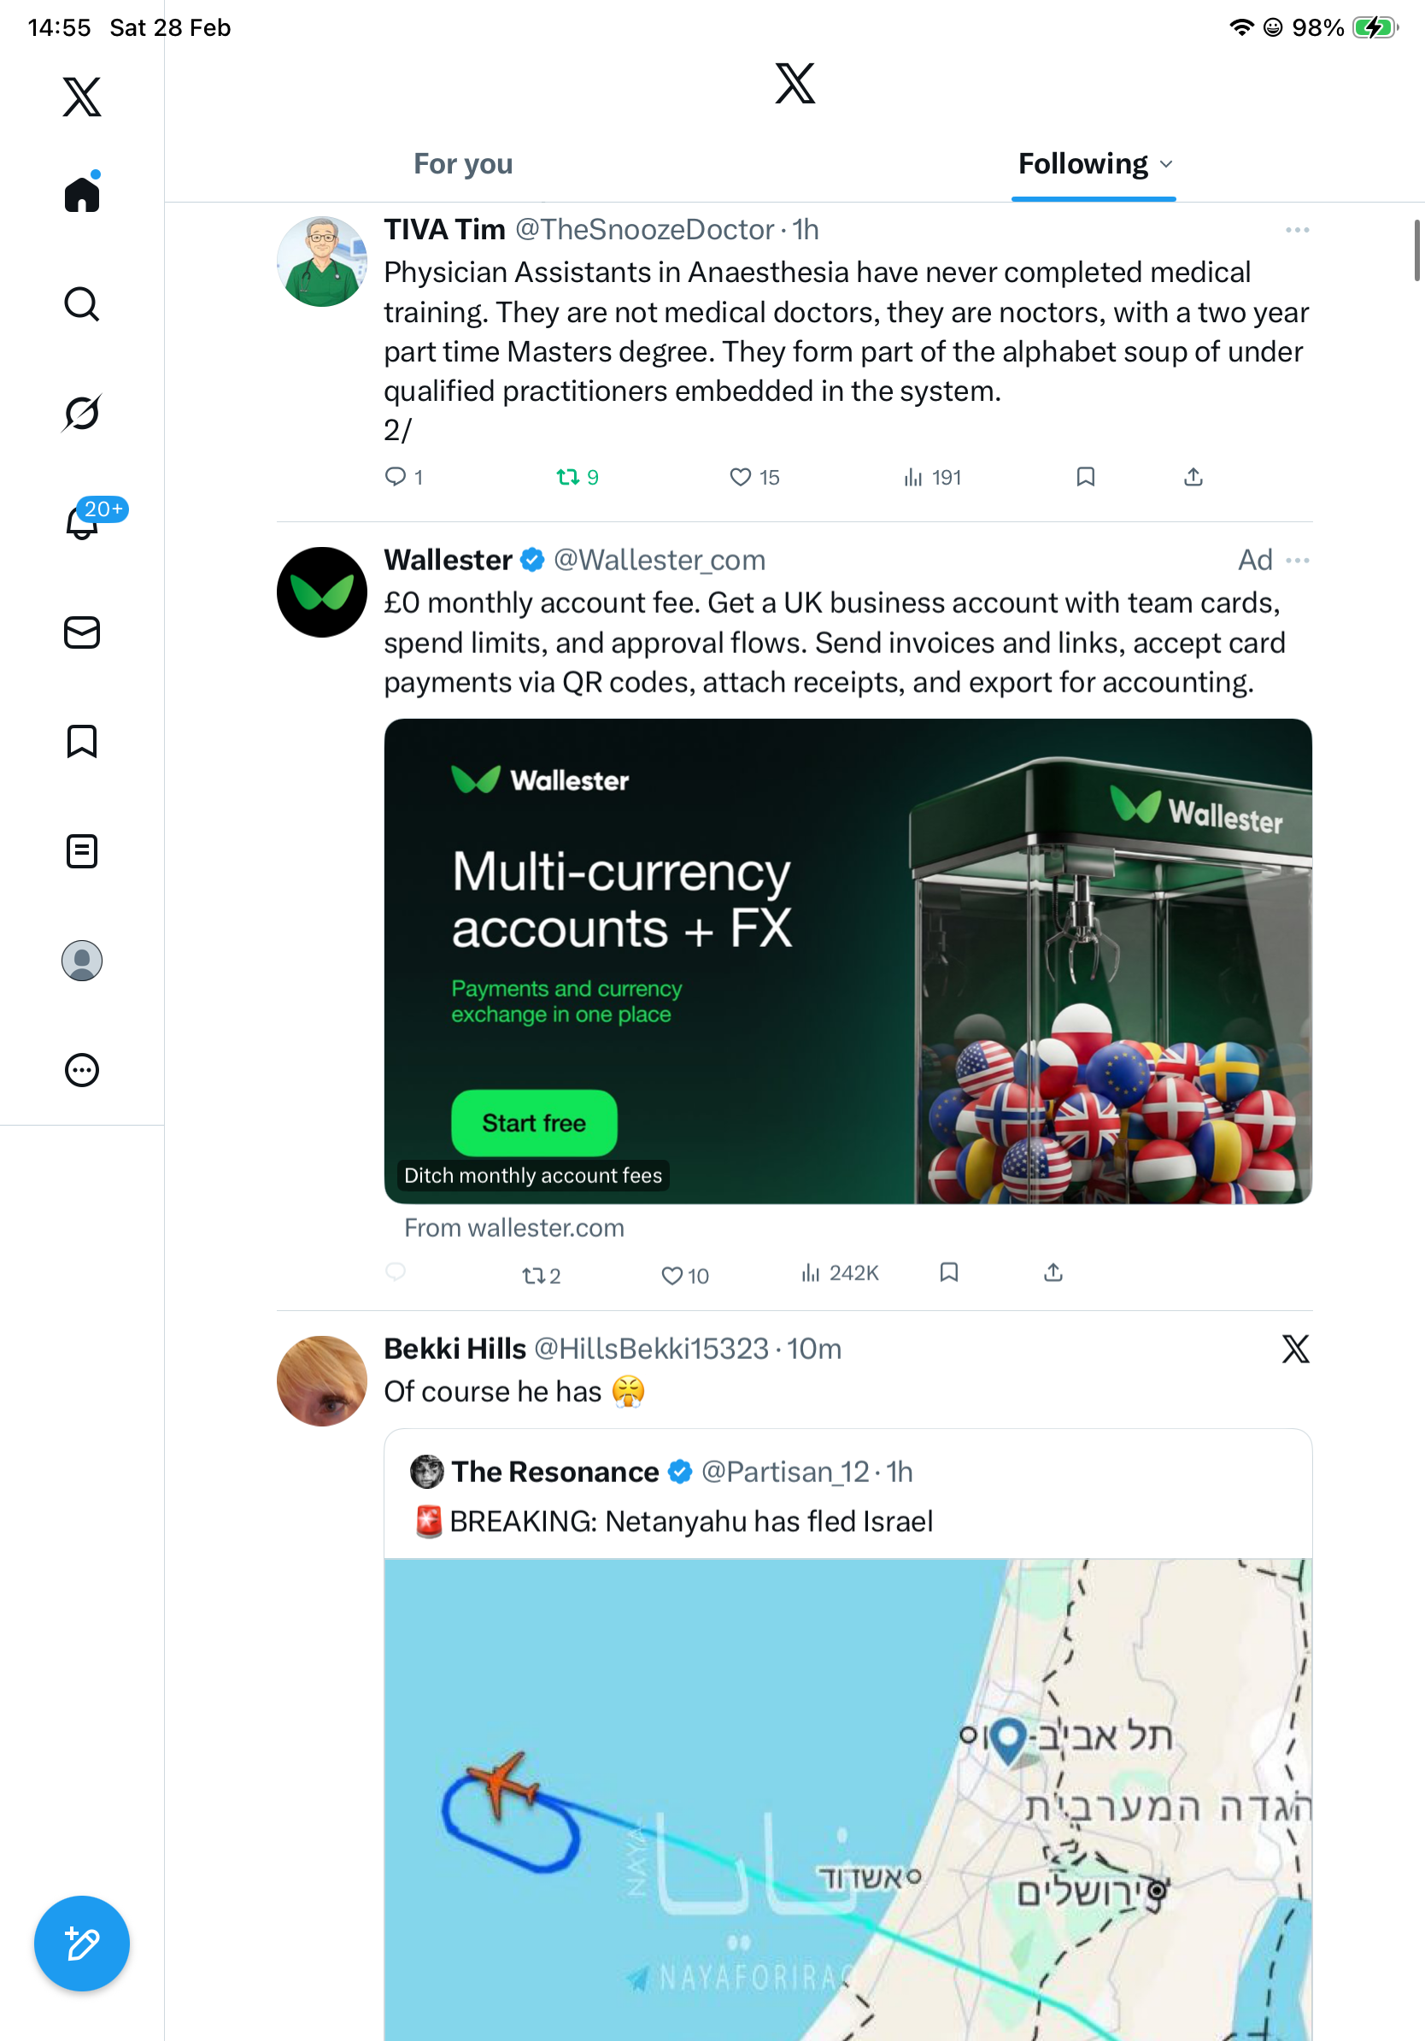Image resolution: width=1425 pixels, height=2041 pixels.
Task: Open the @TheSnoozeDoctor profile link
Action: click(x=644, y=230)
